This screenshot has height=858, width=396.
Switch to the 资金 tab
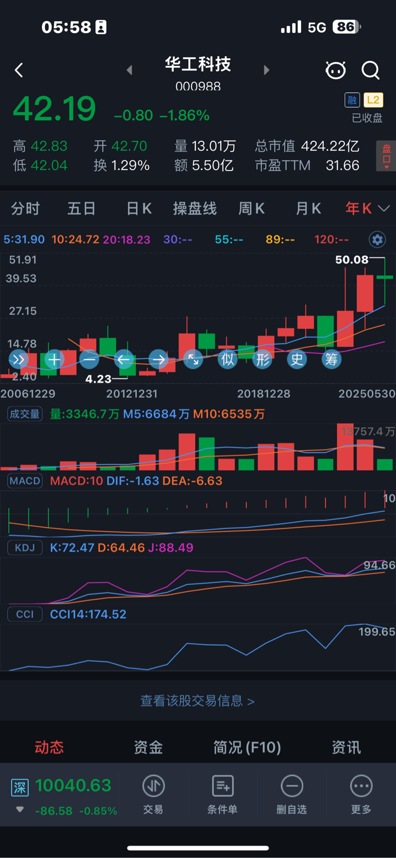148,747
